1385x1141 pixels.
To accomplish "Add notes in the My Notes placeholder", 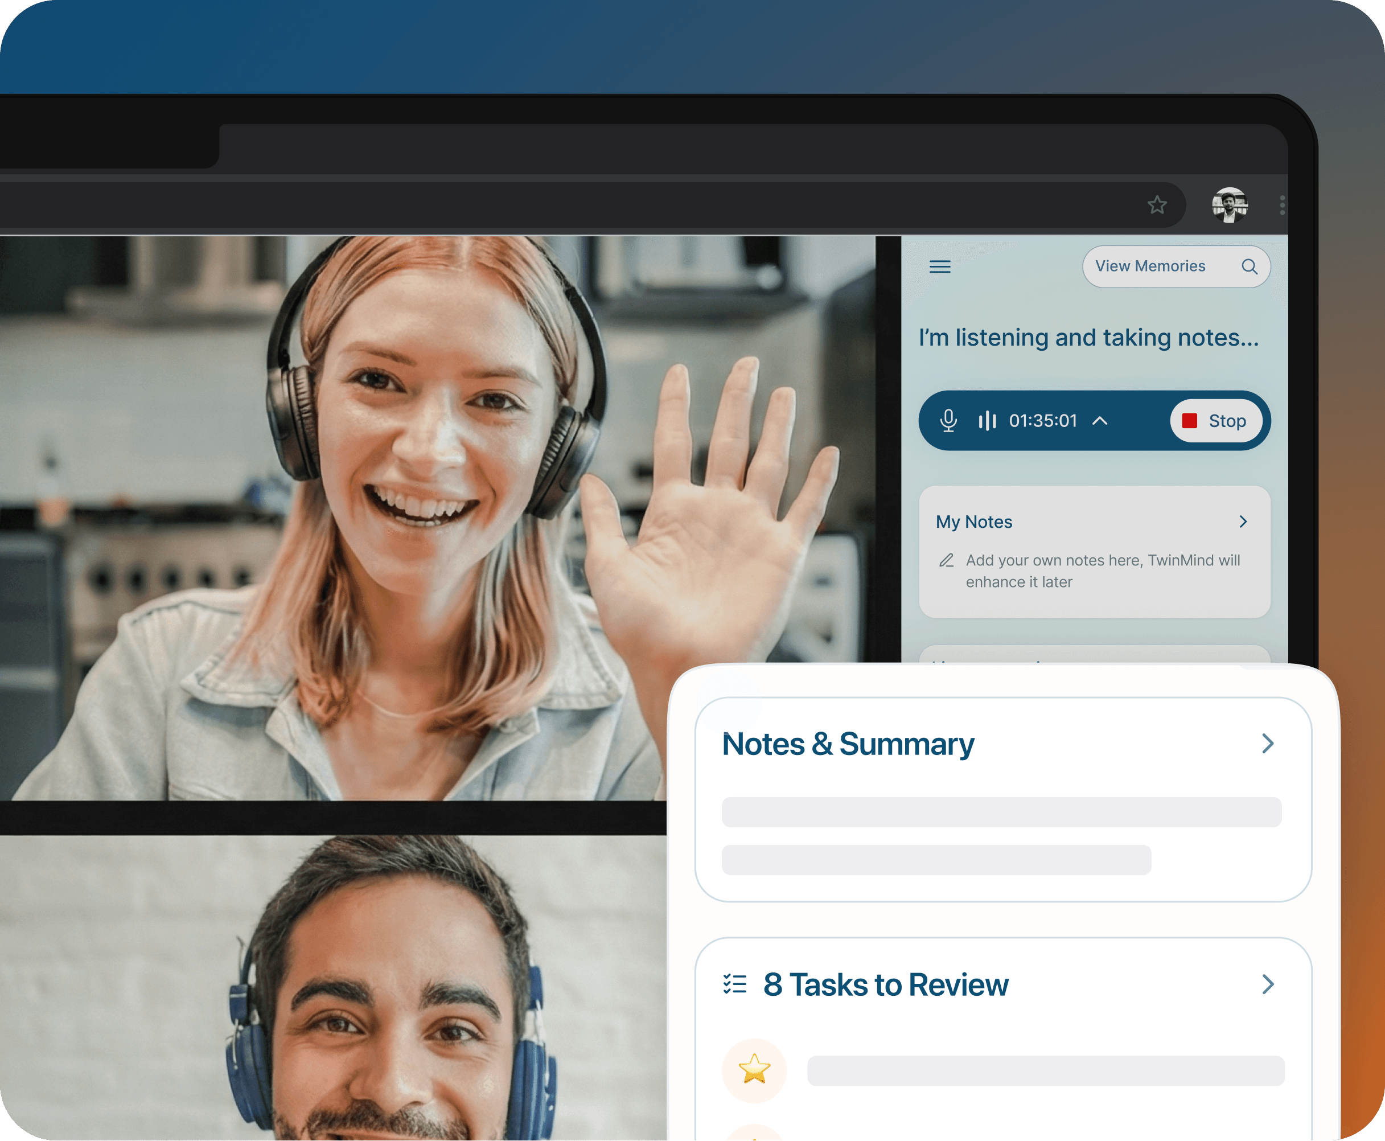I will (1102, 570).
